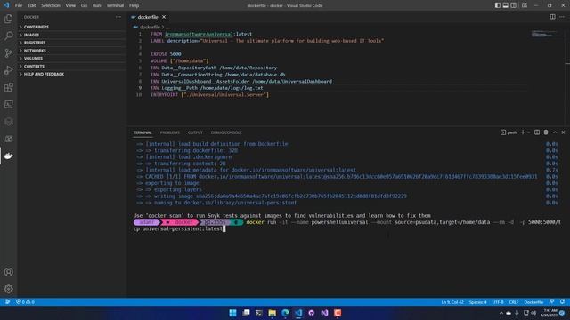
Task: Click the editor minimap preview
Action: click(x=544, y=34)
